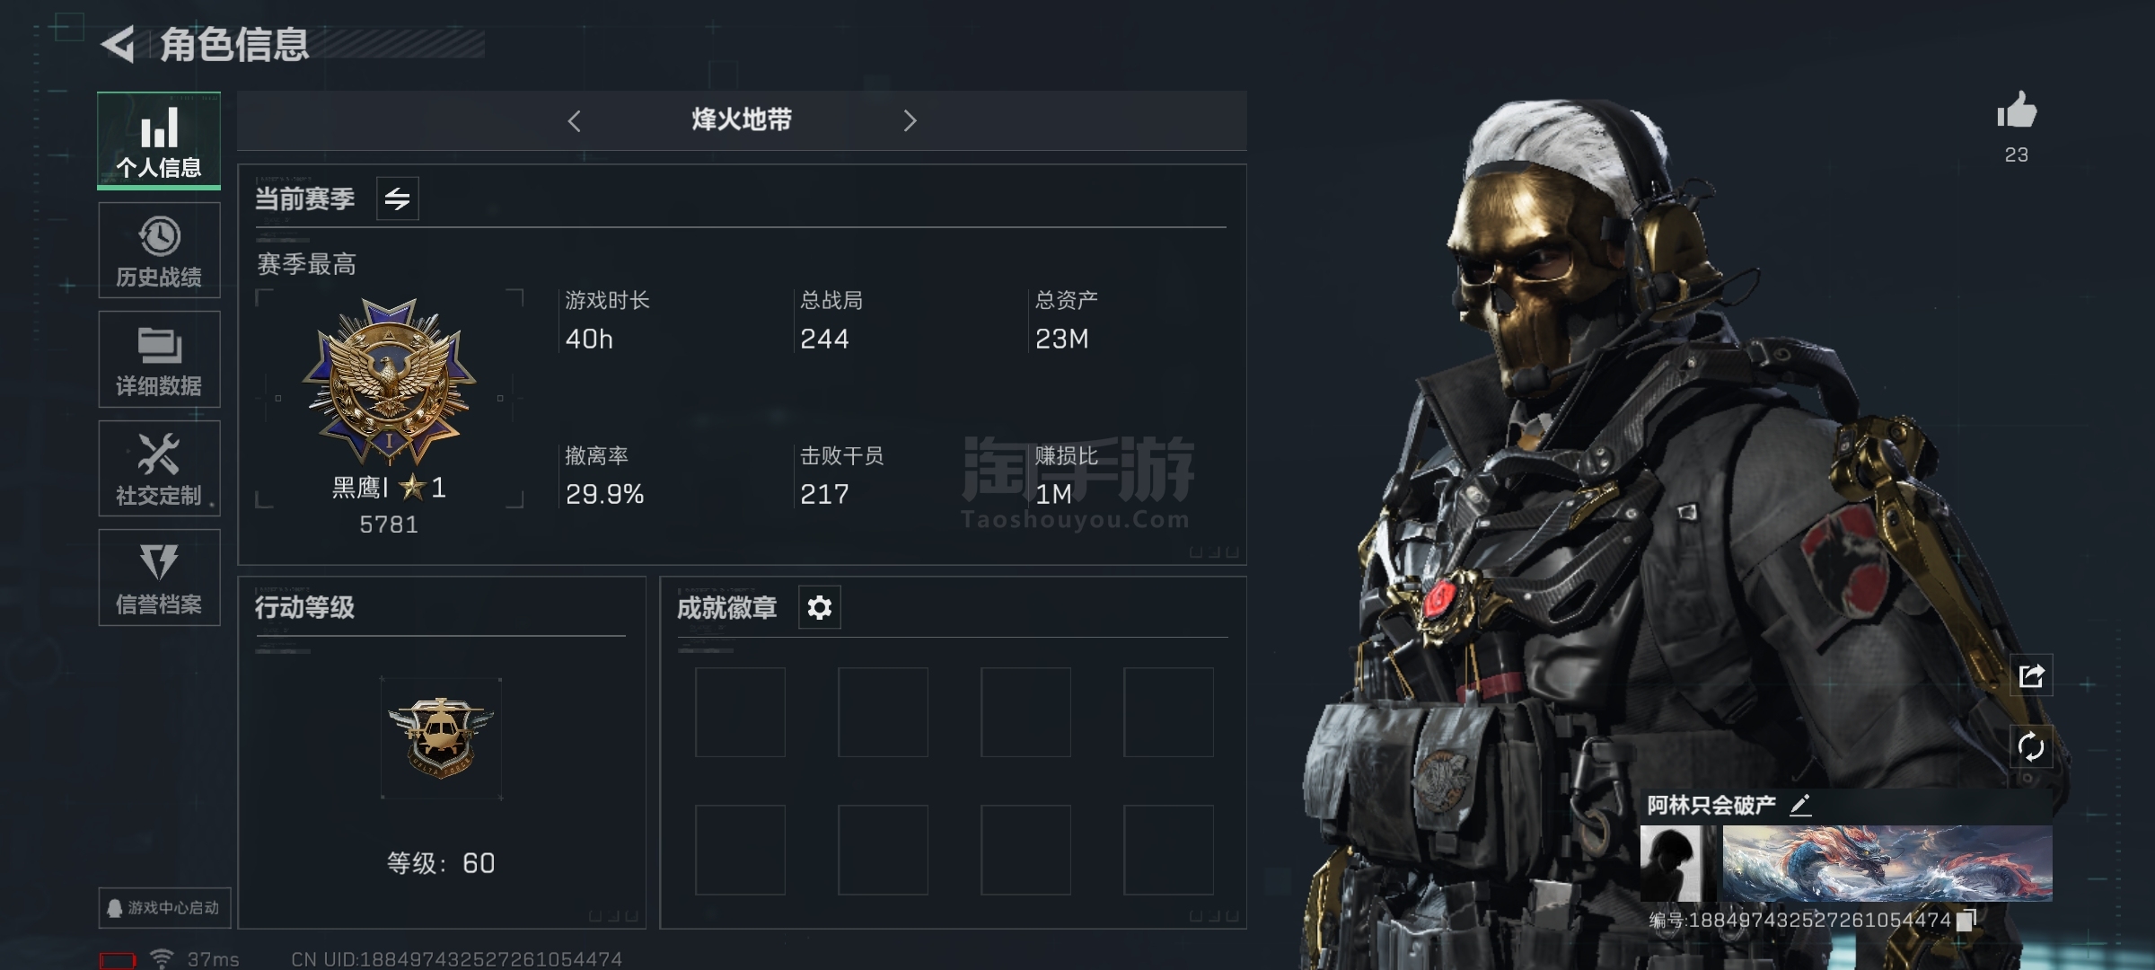
Task: Select the first empty achievement badge slot
Action: 740,712
